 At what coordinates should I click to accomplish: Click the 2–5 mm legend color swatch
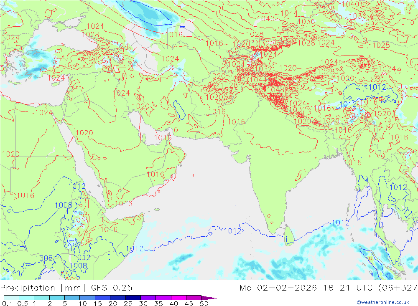(x=57, y=298)
